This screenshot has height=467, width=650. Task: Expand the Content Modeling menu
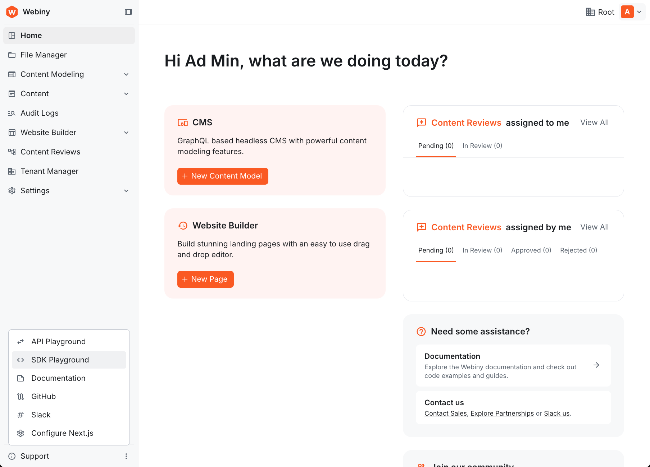click(126, 74)
